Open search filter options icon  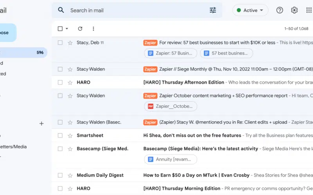(213, 11)
